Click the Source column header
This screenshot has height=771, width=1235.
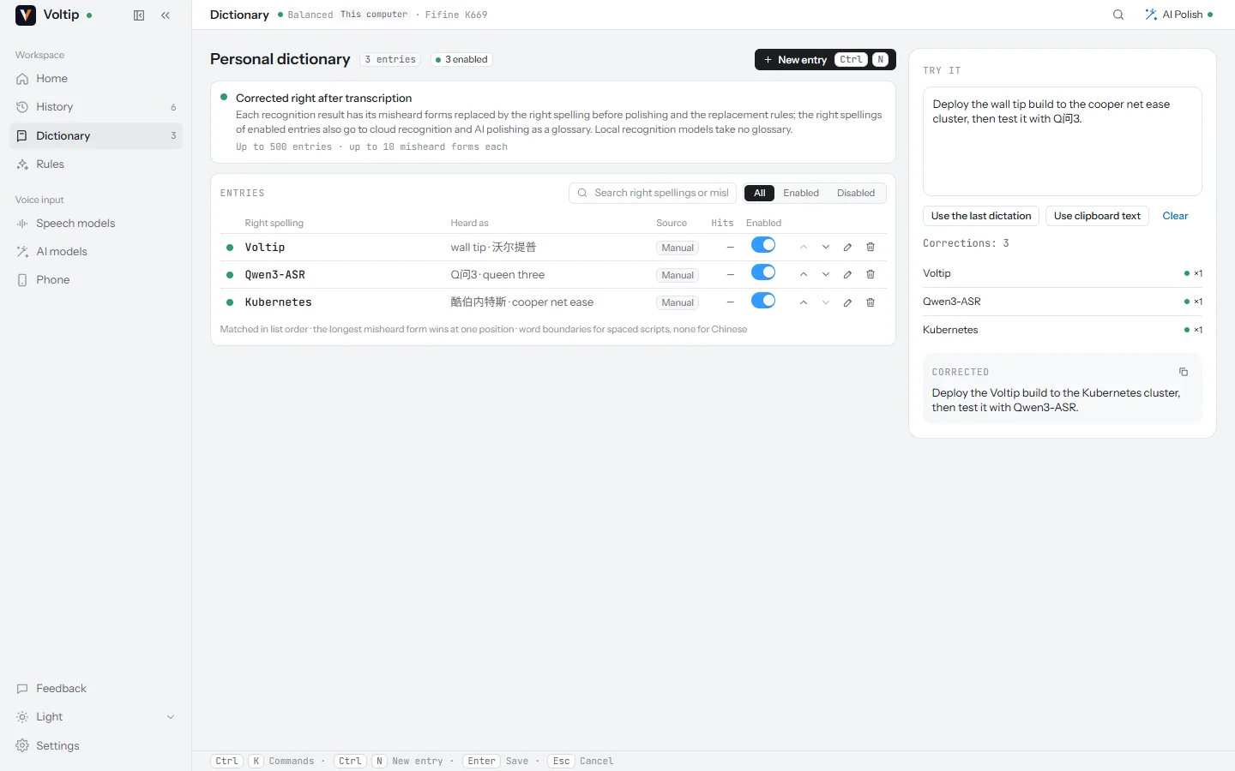coord(672,224)
